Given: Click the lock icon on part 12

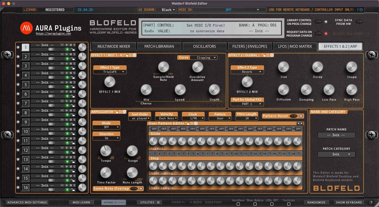Looking at the screenshot, I should pyautogui.click(x=73, y=152).
